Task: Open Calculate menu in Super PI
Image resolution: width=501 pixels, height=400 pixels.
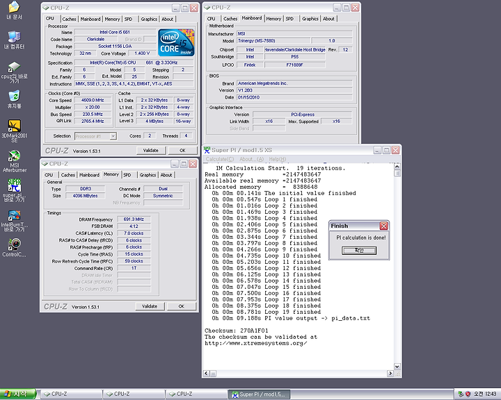Action: [220, 159]
